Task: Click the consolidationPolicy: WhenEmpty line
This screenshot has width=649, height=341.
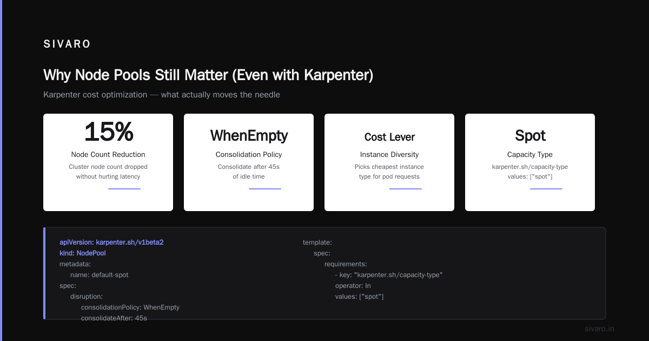Action: pos(130,307)
